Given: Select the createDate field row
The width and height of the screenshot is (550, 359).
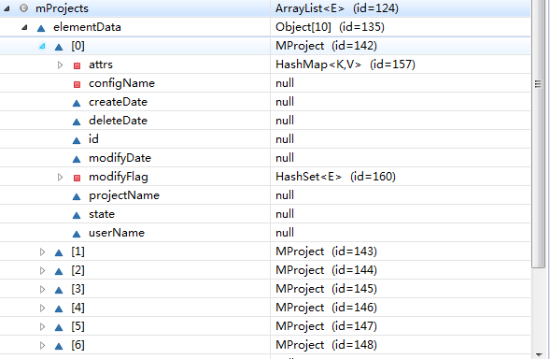Looking at the screenshot, I should (265, 102).
